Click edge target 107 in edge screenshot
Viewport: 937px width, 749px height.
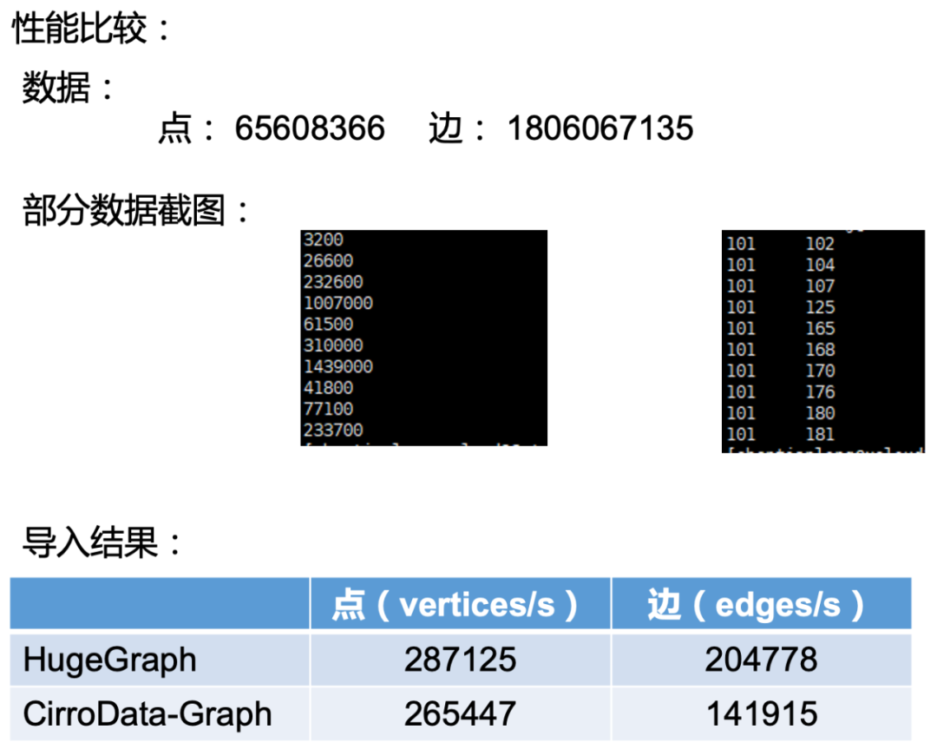[x=820, y=286]
